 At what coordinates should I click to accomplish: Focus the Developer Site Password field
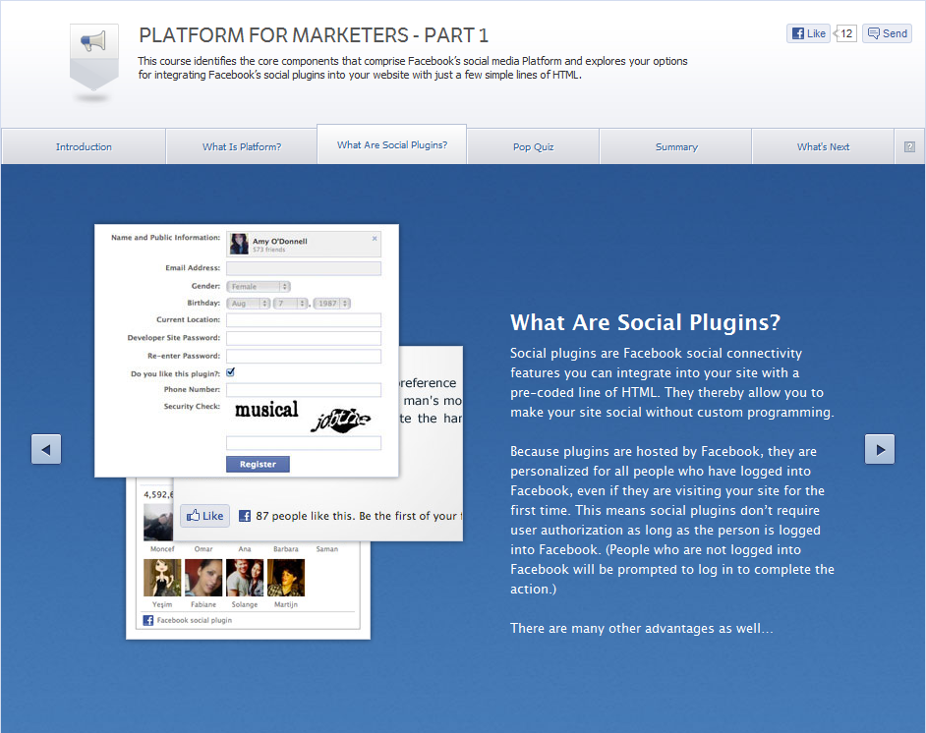tap(304, 338)
